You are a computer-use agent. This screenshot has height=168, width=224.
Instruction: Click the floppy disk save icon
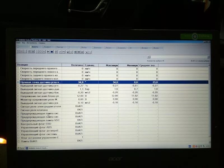68,52
